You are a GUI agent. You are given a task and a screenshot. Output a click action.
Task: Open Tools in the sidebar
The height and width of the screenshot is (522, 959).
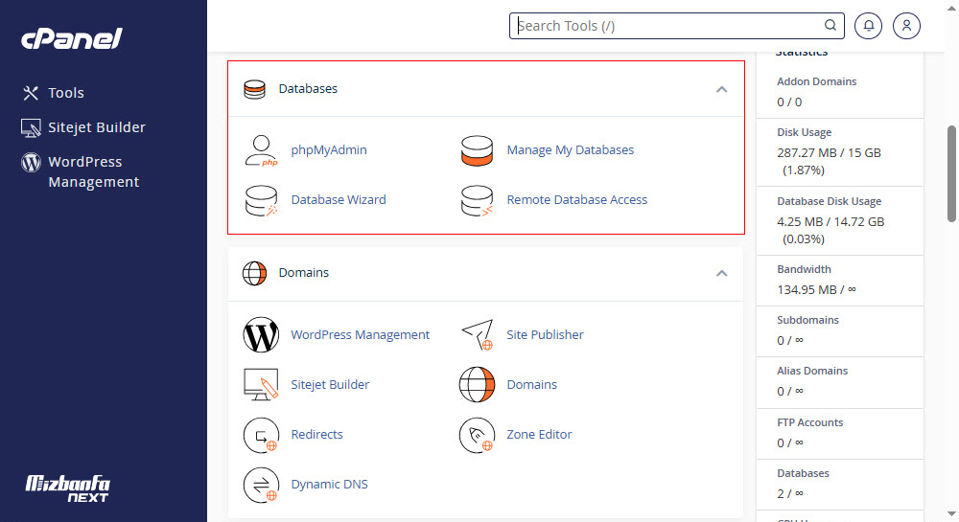pyautogui.click(x=66, y=93)
